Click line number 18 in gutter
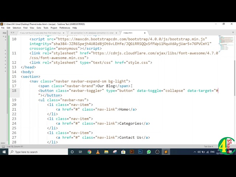The width and height of the screenshot is (236, 177). 14,91
